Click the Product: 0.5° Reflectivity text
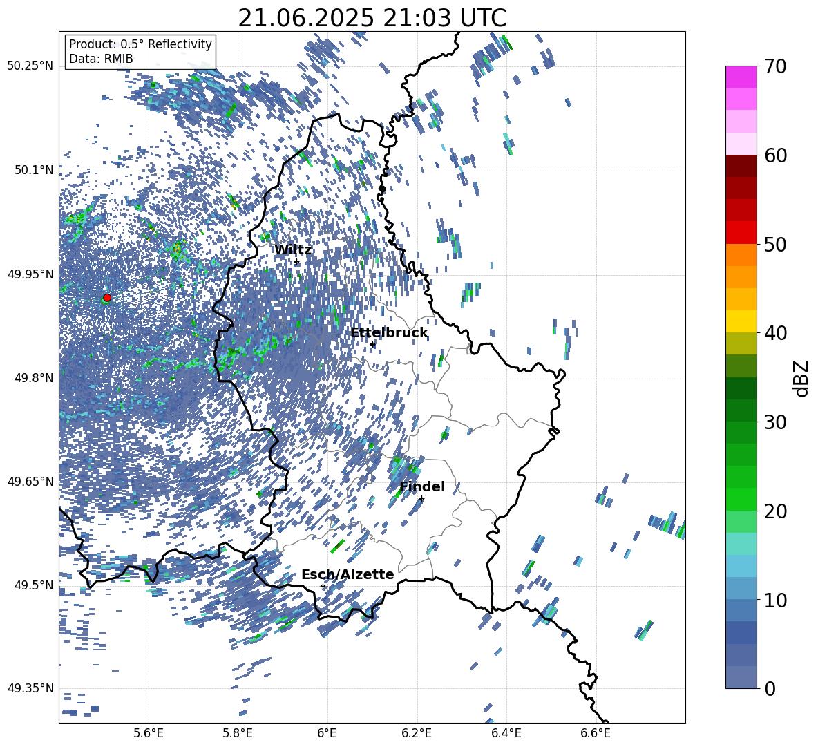The width and height of the screenshot is (818, 747). point(140,44)
